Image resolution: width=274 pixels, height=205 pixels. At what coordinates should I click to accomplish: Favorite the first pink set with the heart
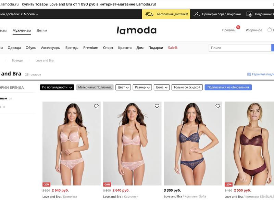click(x=96, y=106)
